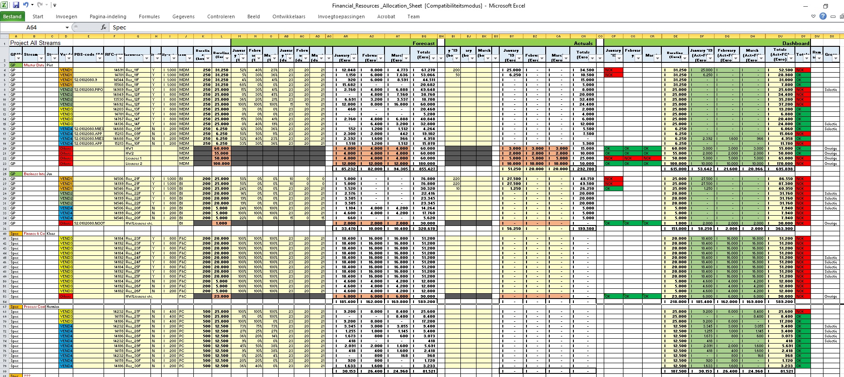This screenshot has width=844, height=377.
Task: Open Excel Help via the question mark icon
Action: 823,16
